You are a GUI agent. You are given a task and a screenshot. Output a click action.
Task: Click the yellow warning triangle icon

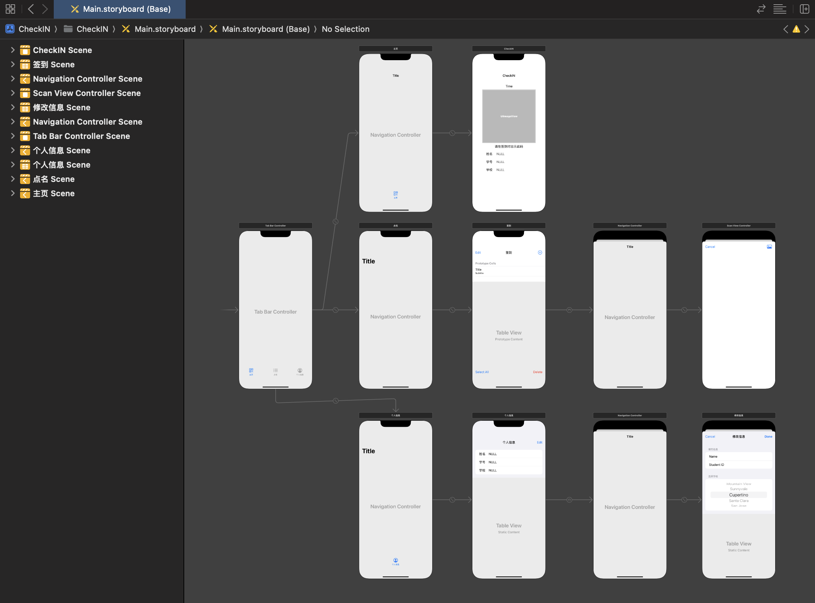point(796,29)
